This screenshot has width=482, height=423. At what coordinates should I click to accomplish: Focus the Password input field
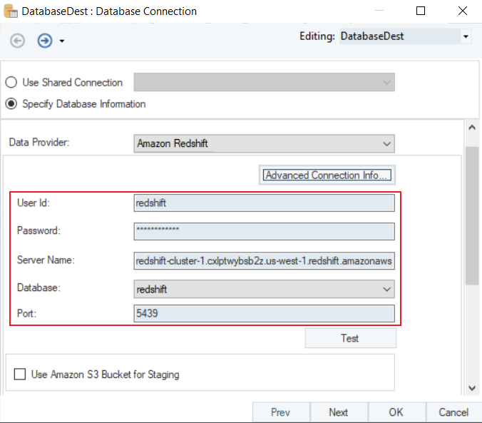[x=264, y=231]
